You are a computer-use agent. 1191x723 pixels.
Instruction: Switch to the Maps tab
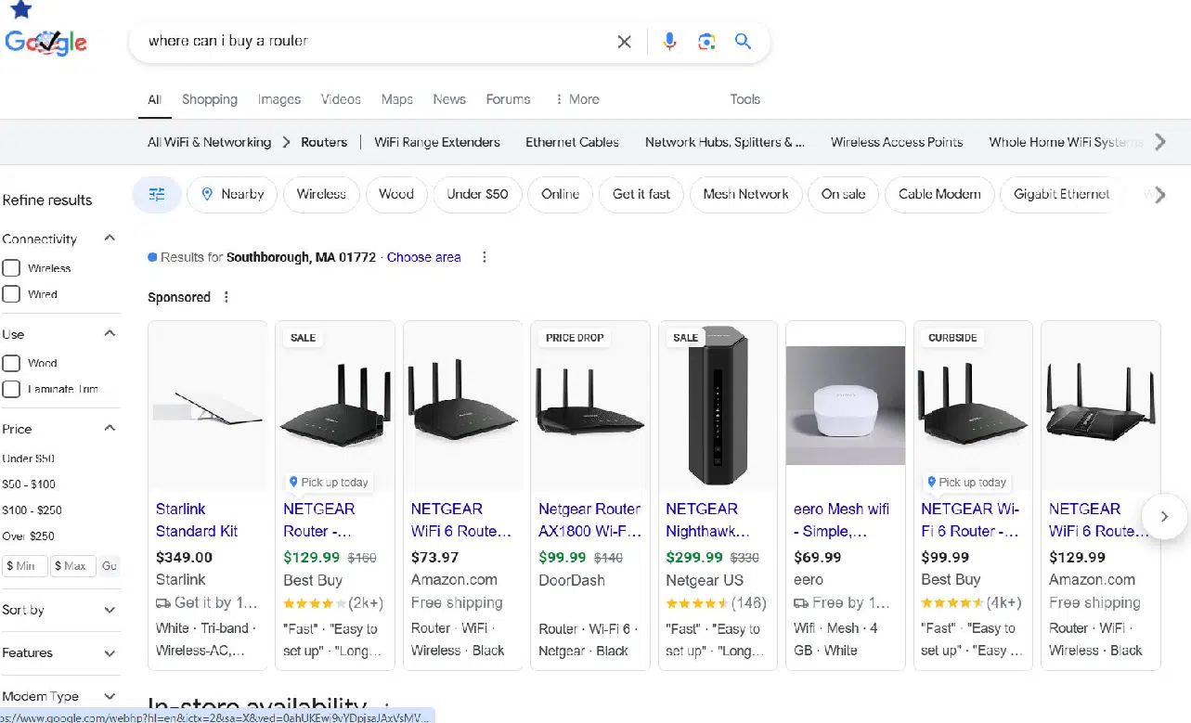point(397,99)
